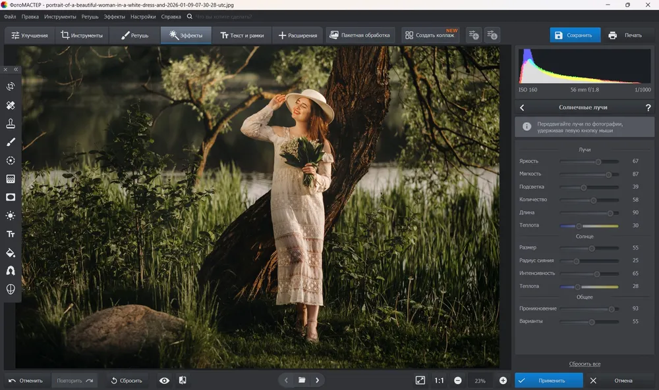
Task: Toggle the before/after comparison view
Action: tap(183, 380)
